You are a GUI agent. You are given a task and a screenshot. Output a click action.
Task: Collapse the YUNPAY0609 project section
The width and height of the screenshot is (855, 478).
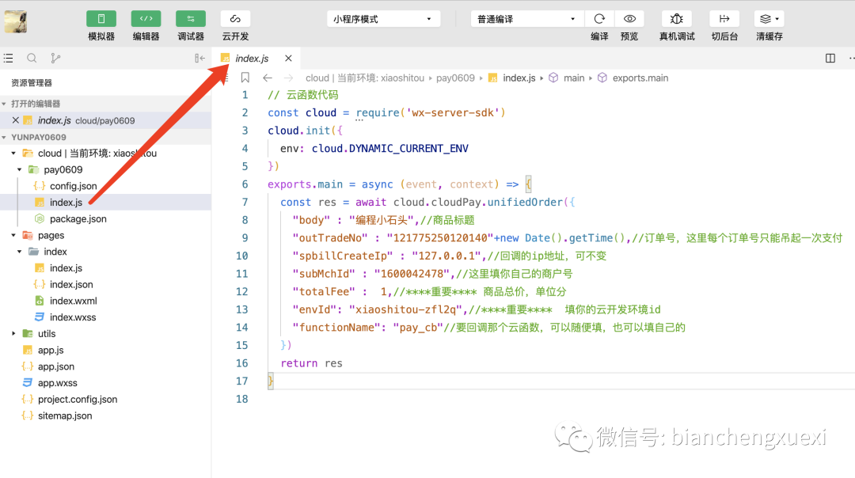(x=5, y=138)
